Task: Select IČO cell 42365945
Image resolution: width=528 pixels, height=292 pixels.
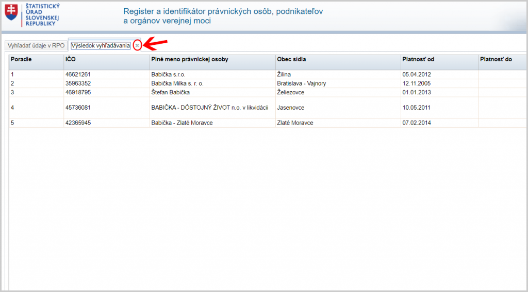Action: coord(106,123)
